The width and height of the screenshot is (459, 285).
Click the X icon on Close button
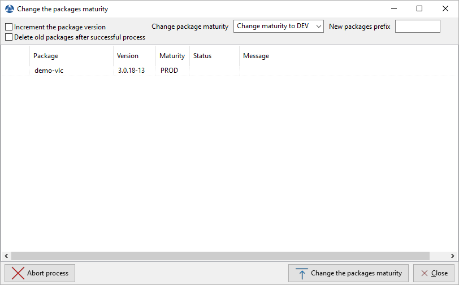(424, 273)
